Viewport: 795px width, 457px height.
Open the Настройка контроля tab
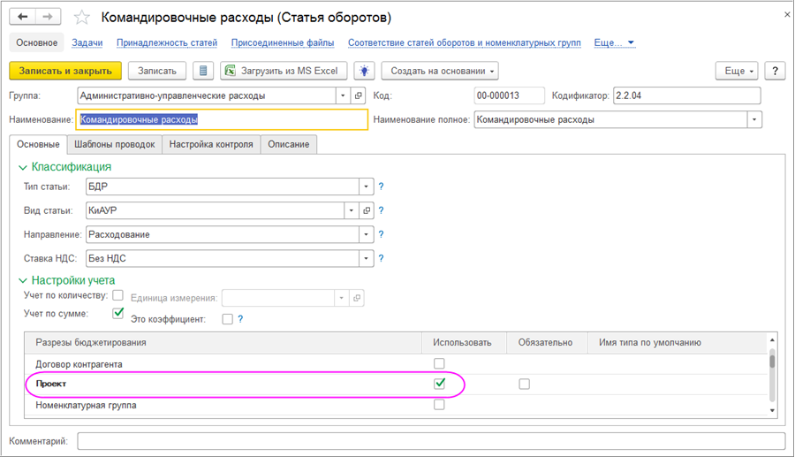211,144
